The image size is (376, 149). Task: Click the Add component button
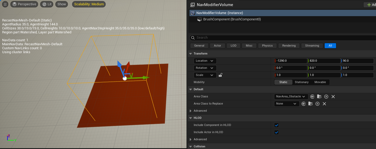(x=370, y=5)
